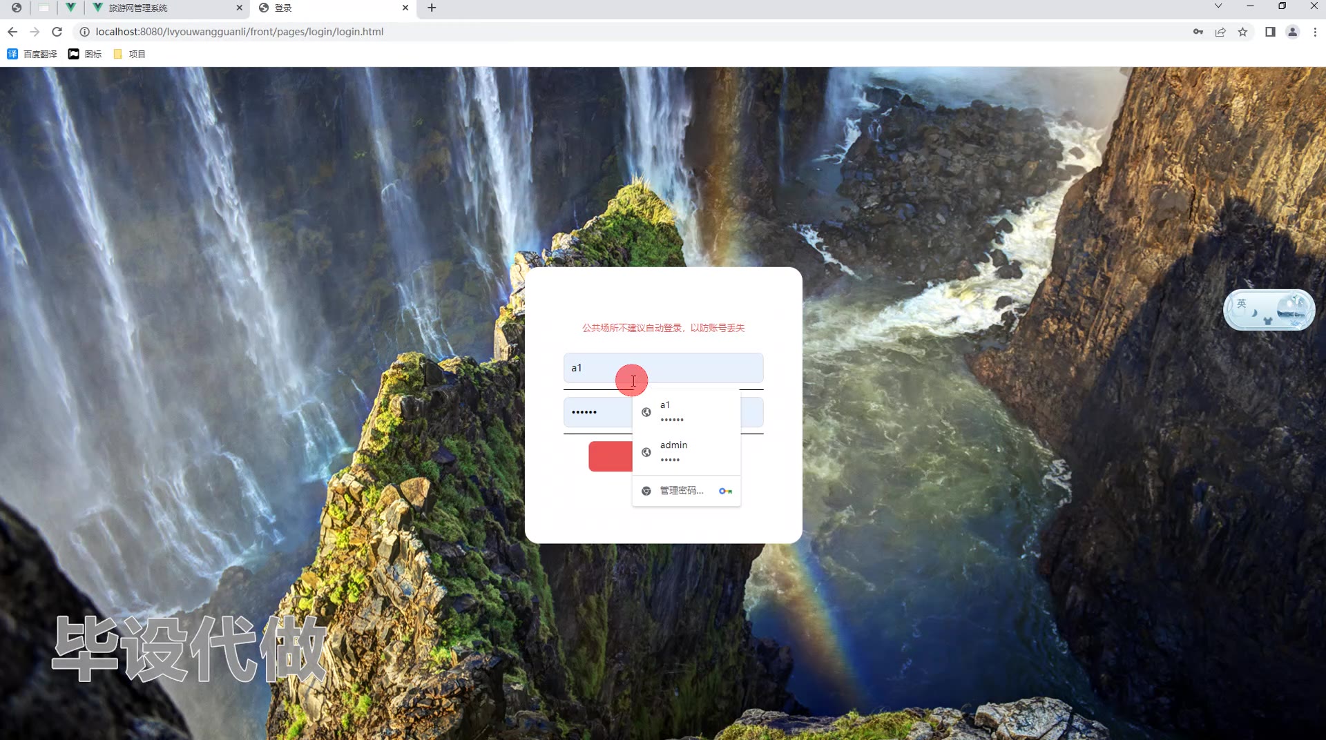Choose saved account admin from autofill list
Image resolution: width=1326 pixels, height=740 pixels.
686,451
